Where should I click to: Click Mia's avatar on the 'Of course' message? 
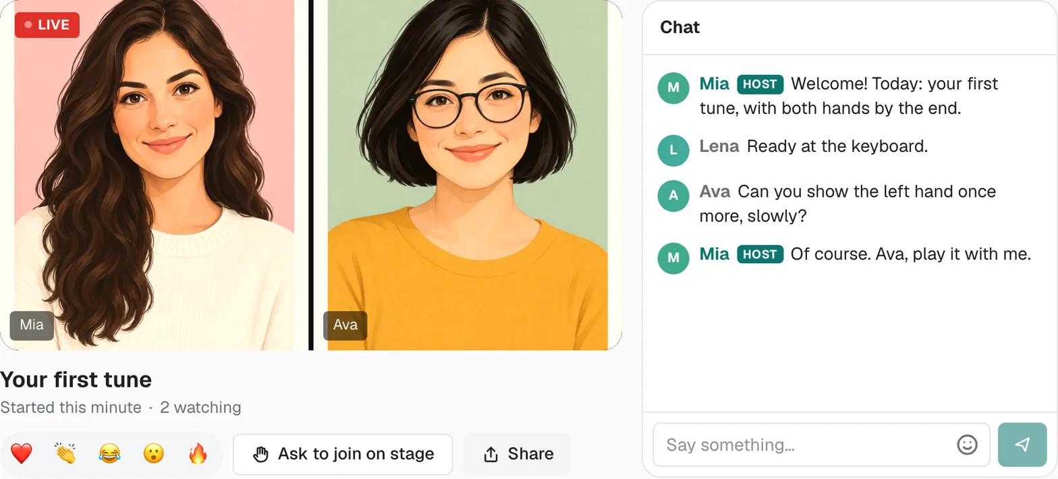click(673, 258)
